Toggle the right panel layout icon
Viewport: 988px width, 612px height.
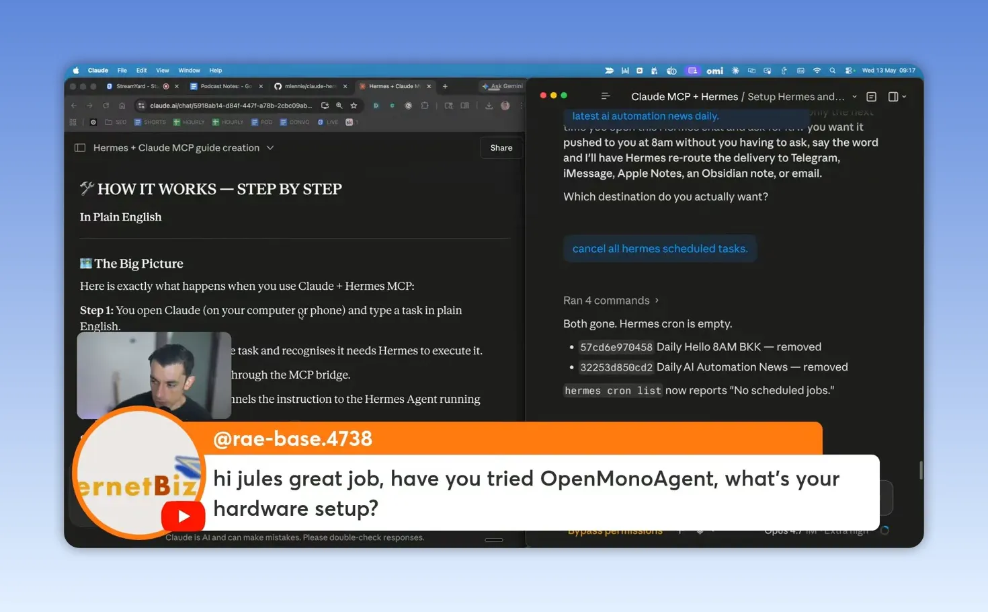point(893,97)
